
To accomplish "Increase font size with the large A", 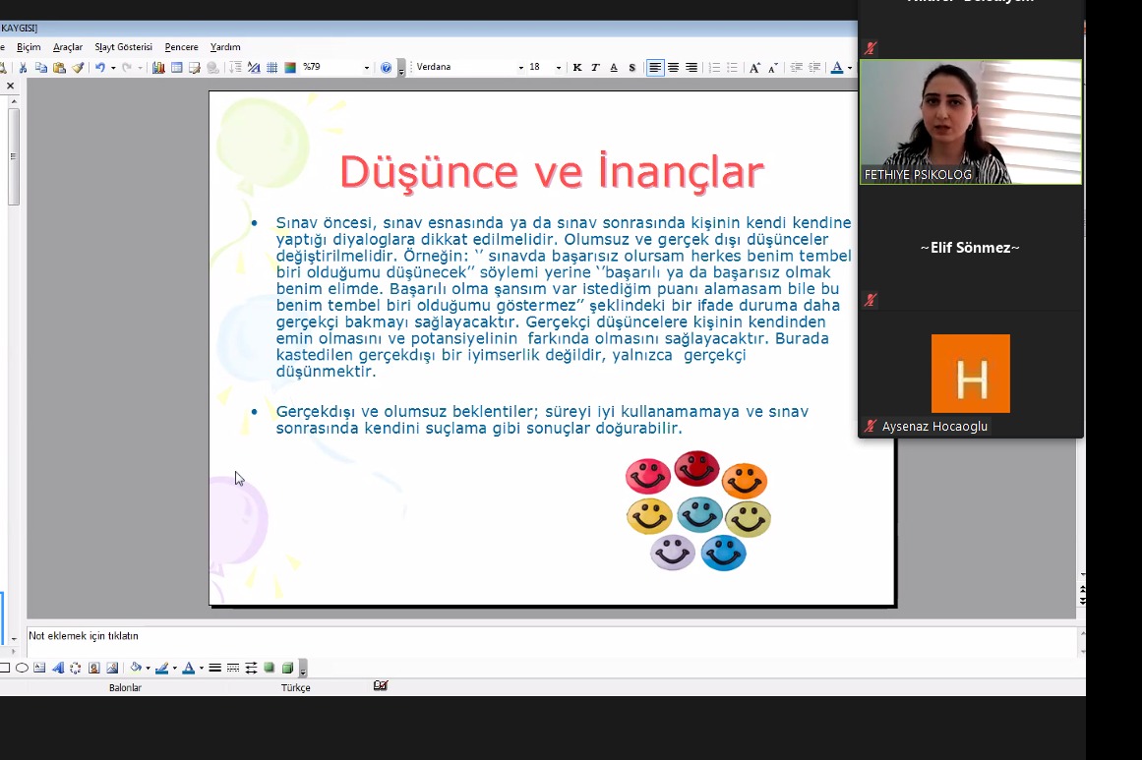I will point(754,68).
